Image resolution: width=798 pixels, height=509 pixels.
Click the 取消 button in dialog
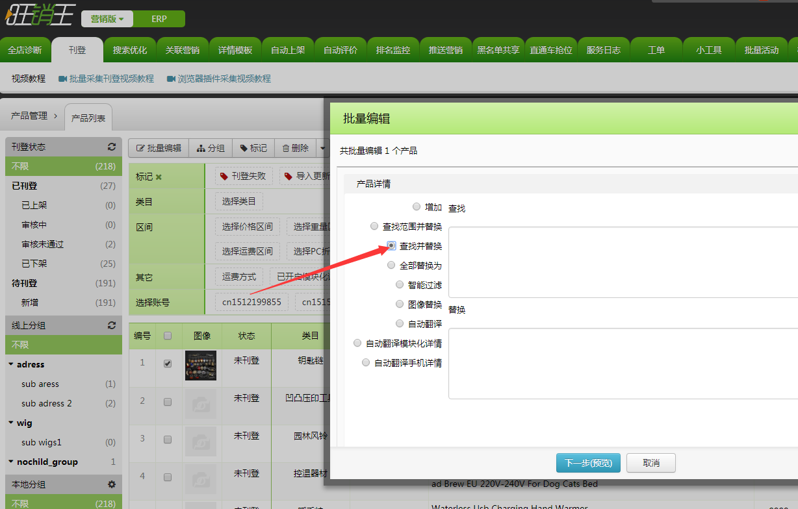651,463
